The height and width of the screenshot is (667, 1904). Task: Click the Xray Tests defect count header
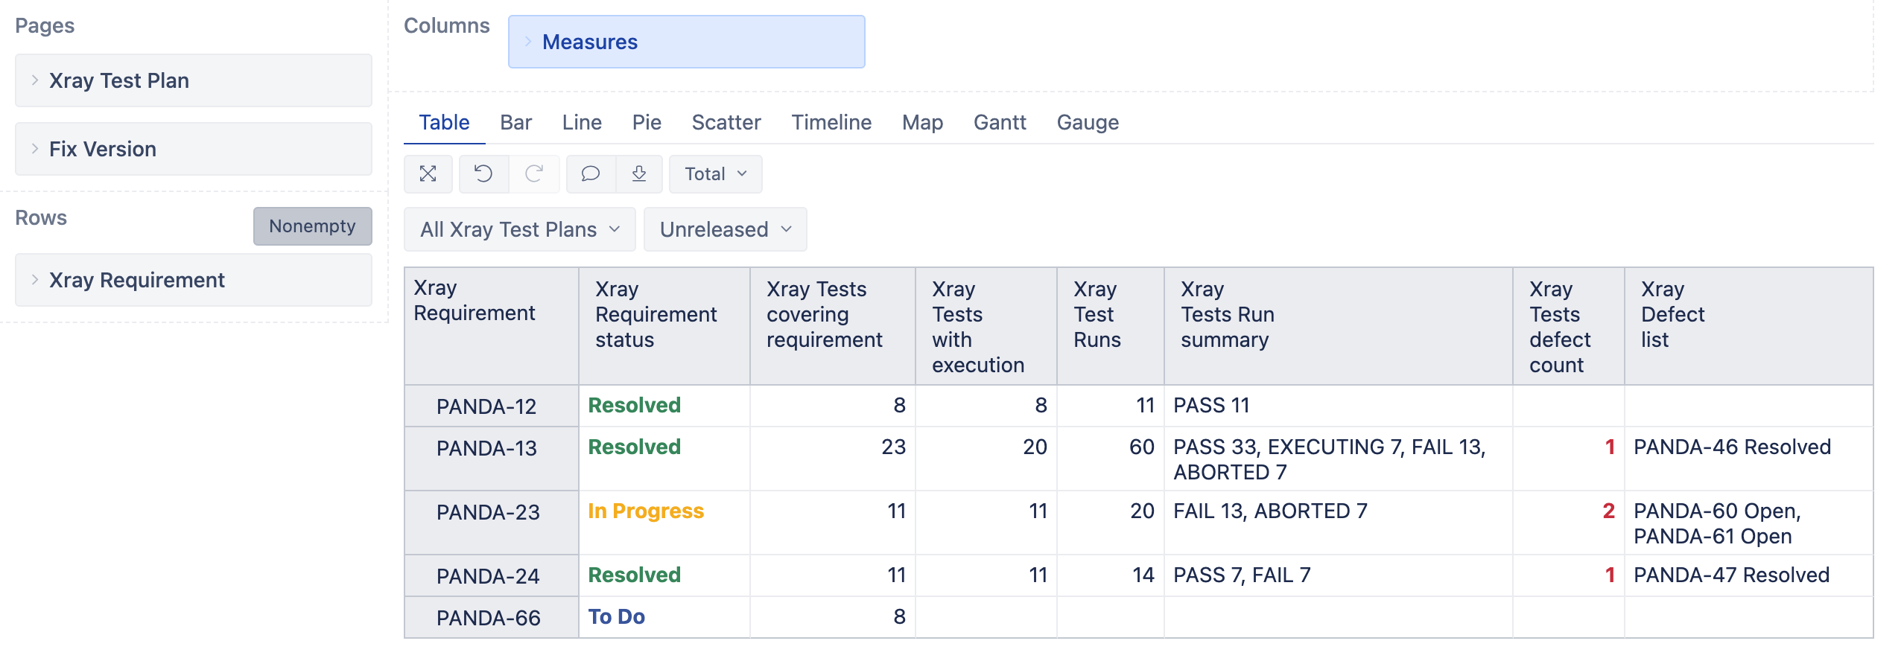(x=1569, y=326)
